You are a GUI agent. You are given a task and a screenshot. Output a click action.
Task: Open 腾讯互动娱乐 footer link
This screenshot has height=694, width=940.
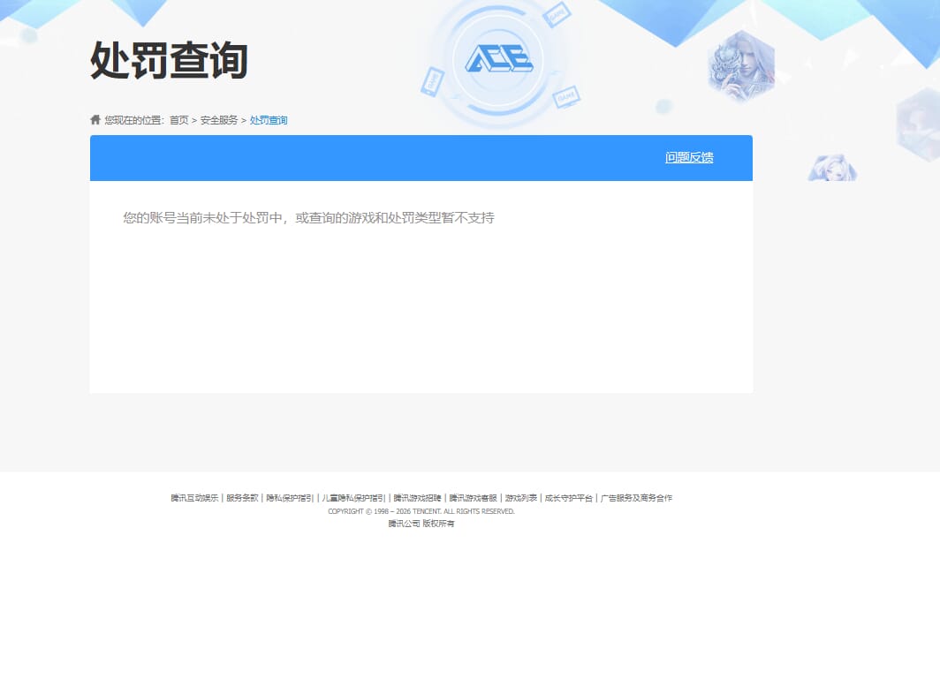(x=194, y=497)
